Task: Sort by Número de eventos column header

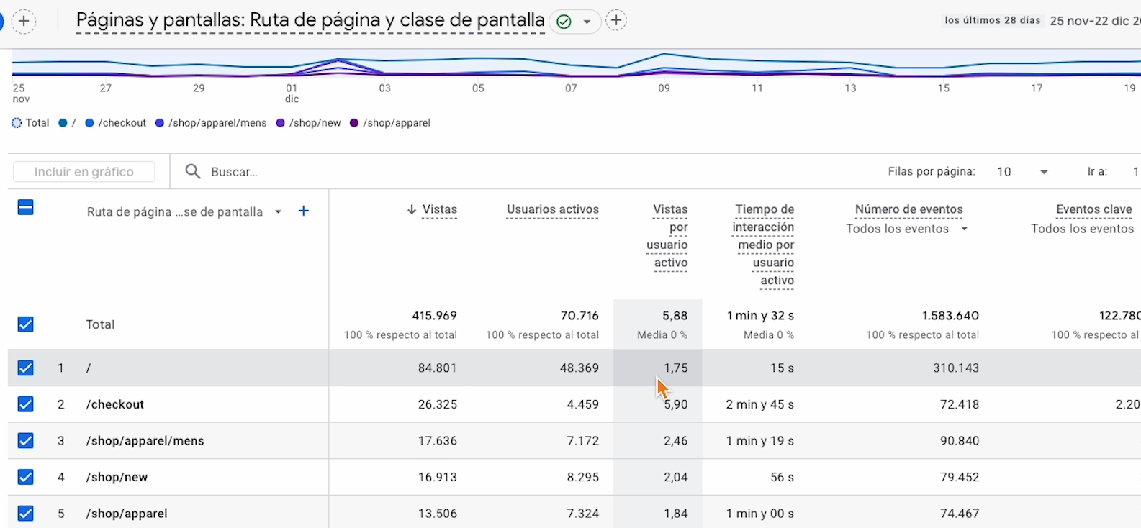Action: (x=908, y=209)
